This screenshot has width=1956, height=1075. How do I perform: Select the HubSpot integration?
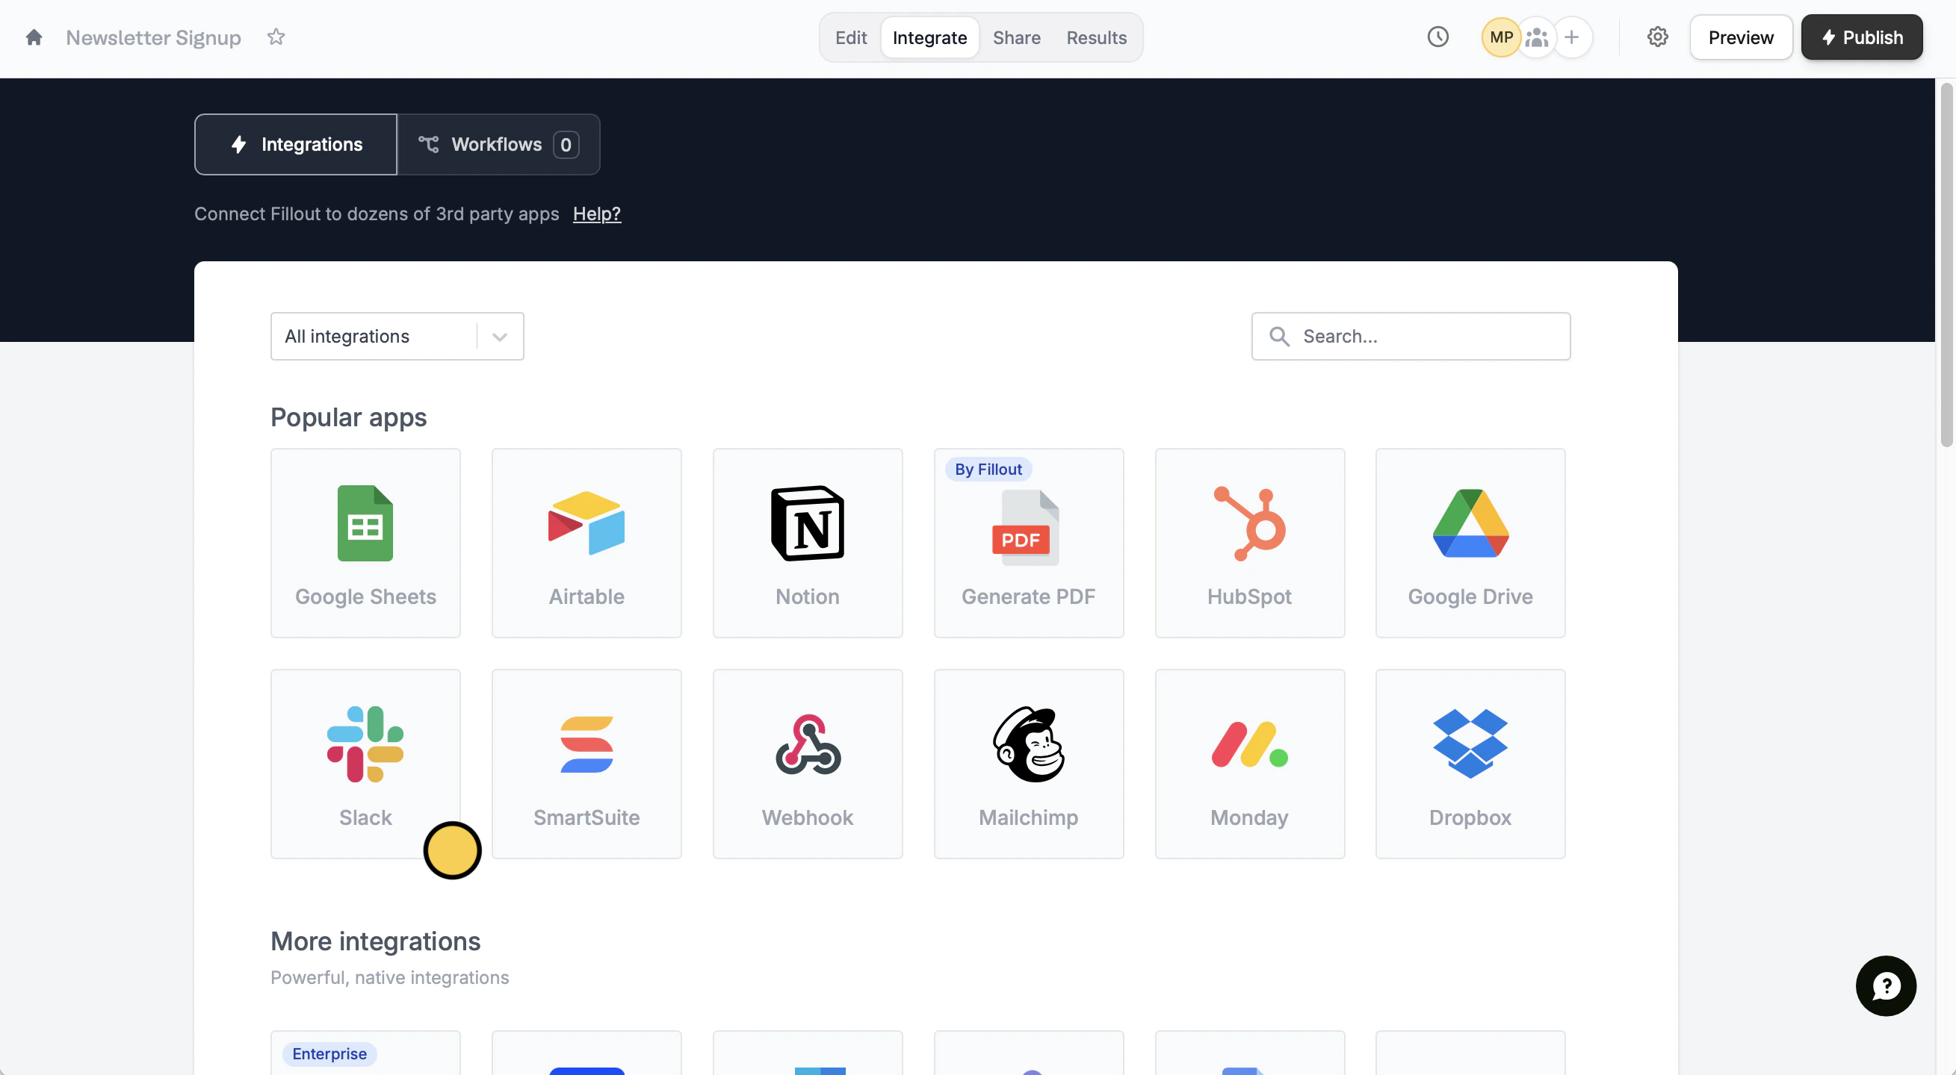[x=1249, y=543]
